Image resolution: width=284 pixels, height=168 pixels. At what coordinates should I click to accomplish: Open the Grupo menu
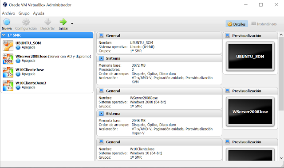coord(24,13)
